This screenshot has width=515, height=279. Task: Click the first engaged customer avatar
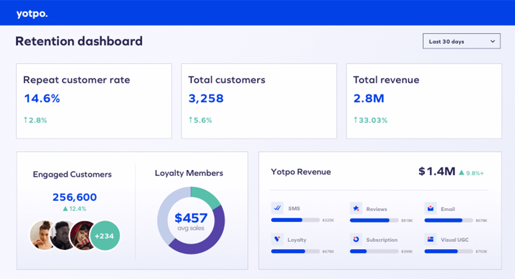coord(43,235)
